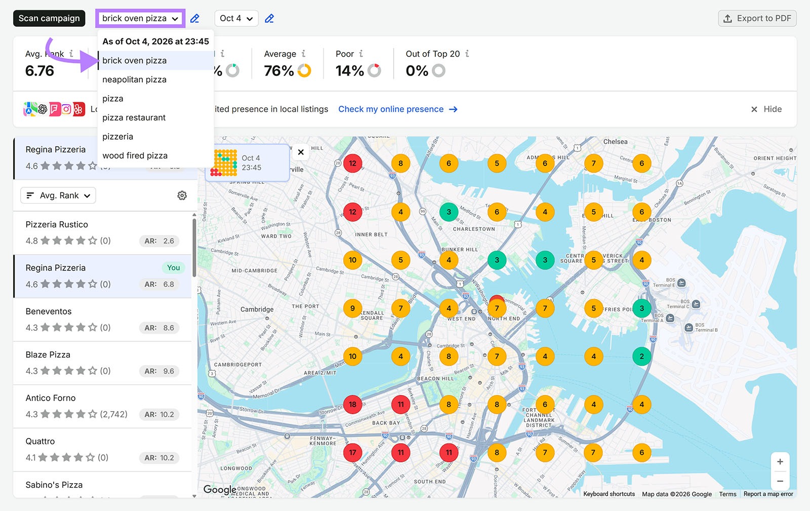This screenshot has width=810, height=511.
Task: Click Report a map error link
Action: pyautogui.click(x=768, y=494)
